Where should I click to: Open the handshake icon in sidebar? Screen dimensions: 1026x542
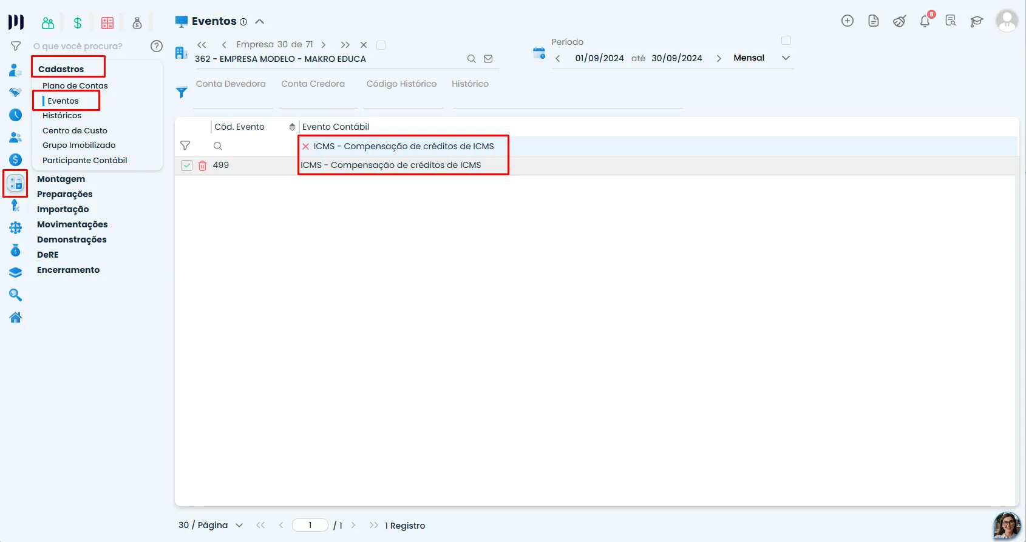point(16,93)
